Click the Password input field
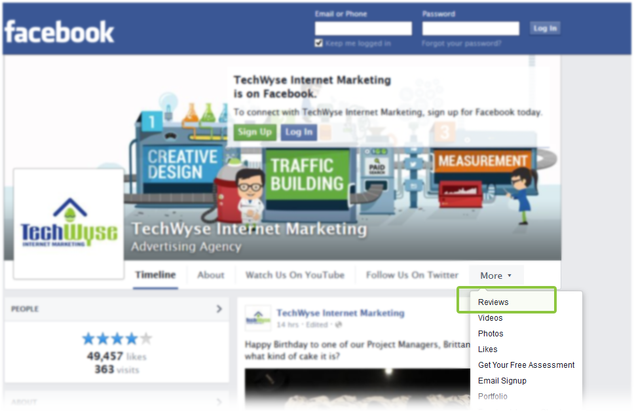Image resolution: width=634 pixels, height=411 pixels. 470,28
